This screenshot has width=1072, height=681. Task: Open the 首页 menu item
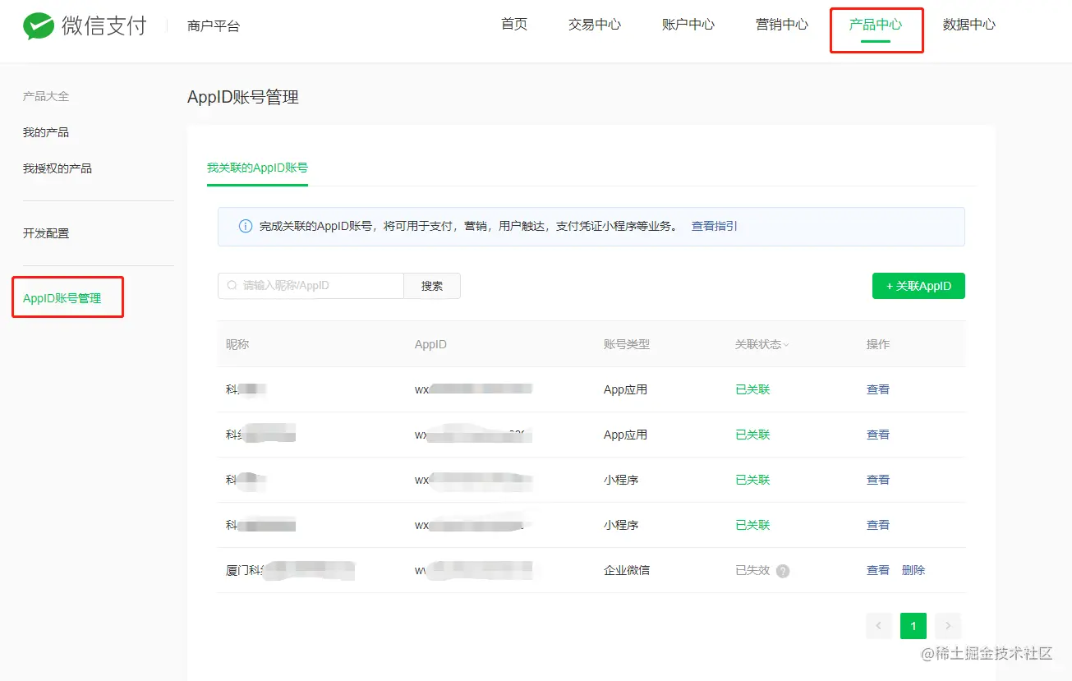(x=514, y=24)
